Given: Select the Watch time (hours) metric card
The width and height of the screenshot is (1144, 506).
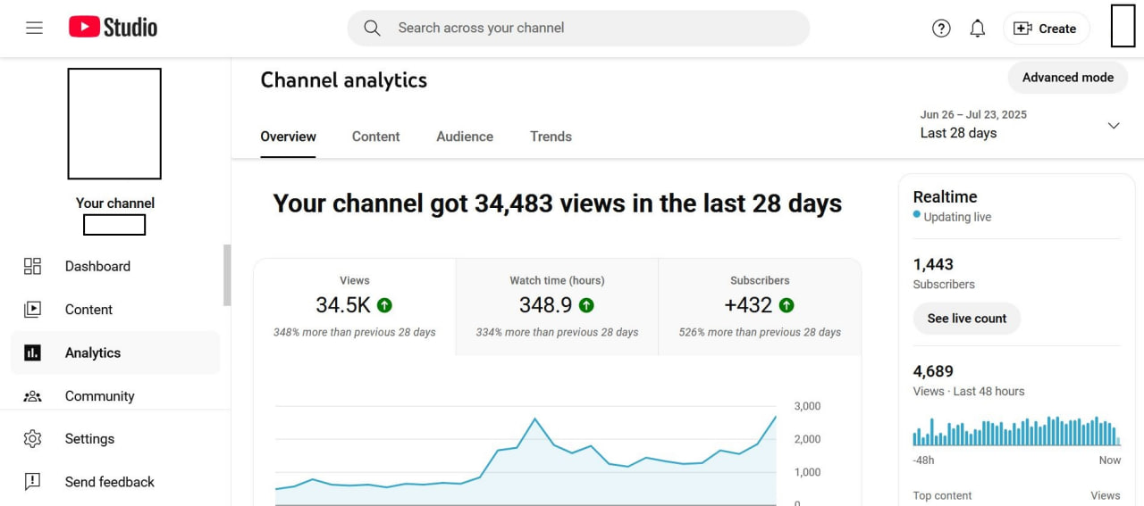Looking at the screenshot, I should (x=557, y=306).
